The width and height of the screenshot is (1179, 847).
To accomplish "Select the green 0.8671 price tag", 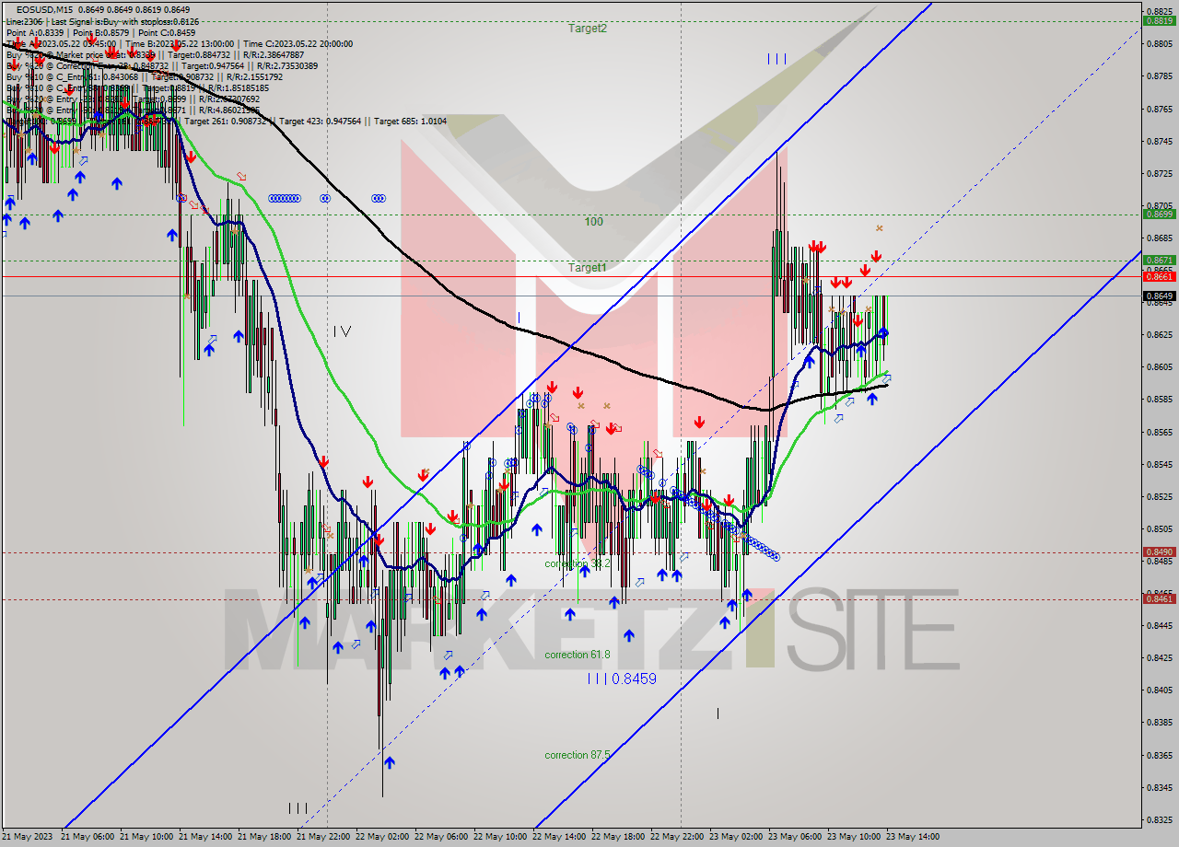I will click(1158, 260).
